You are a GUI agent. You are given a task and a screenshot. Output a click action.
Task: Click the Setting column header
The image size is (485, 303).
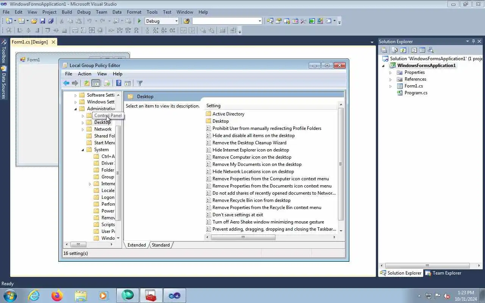coord(271,106)
